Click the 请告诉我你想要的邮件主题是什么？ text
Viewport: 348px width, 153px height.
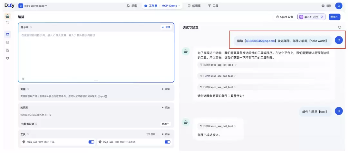221,96
